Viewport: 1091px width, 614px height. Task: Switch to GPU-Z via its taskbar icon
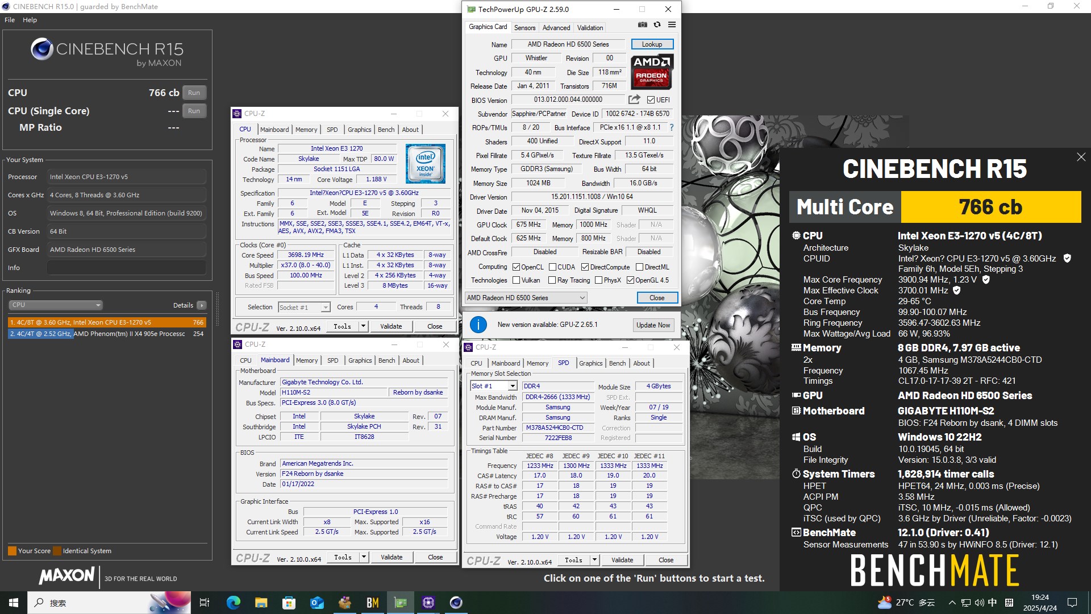pyautogui.click(x=401, y=603)
